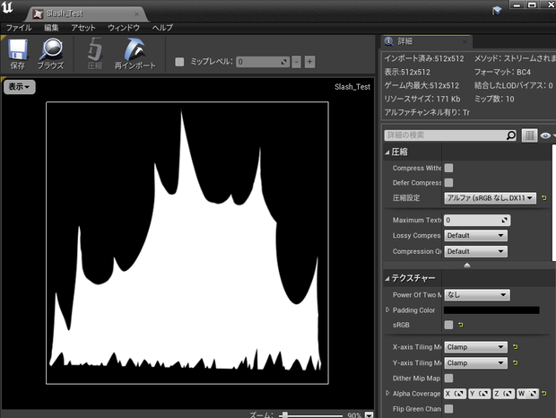Enable the ミップレベル checkbox

click(179, 62)
